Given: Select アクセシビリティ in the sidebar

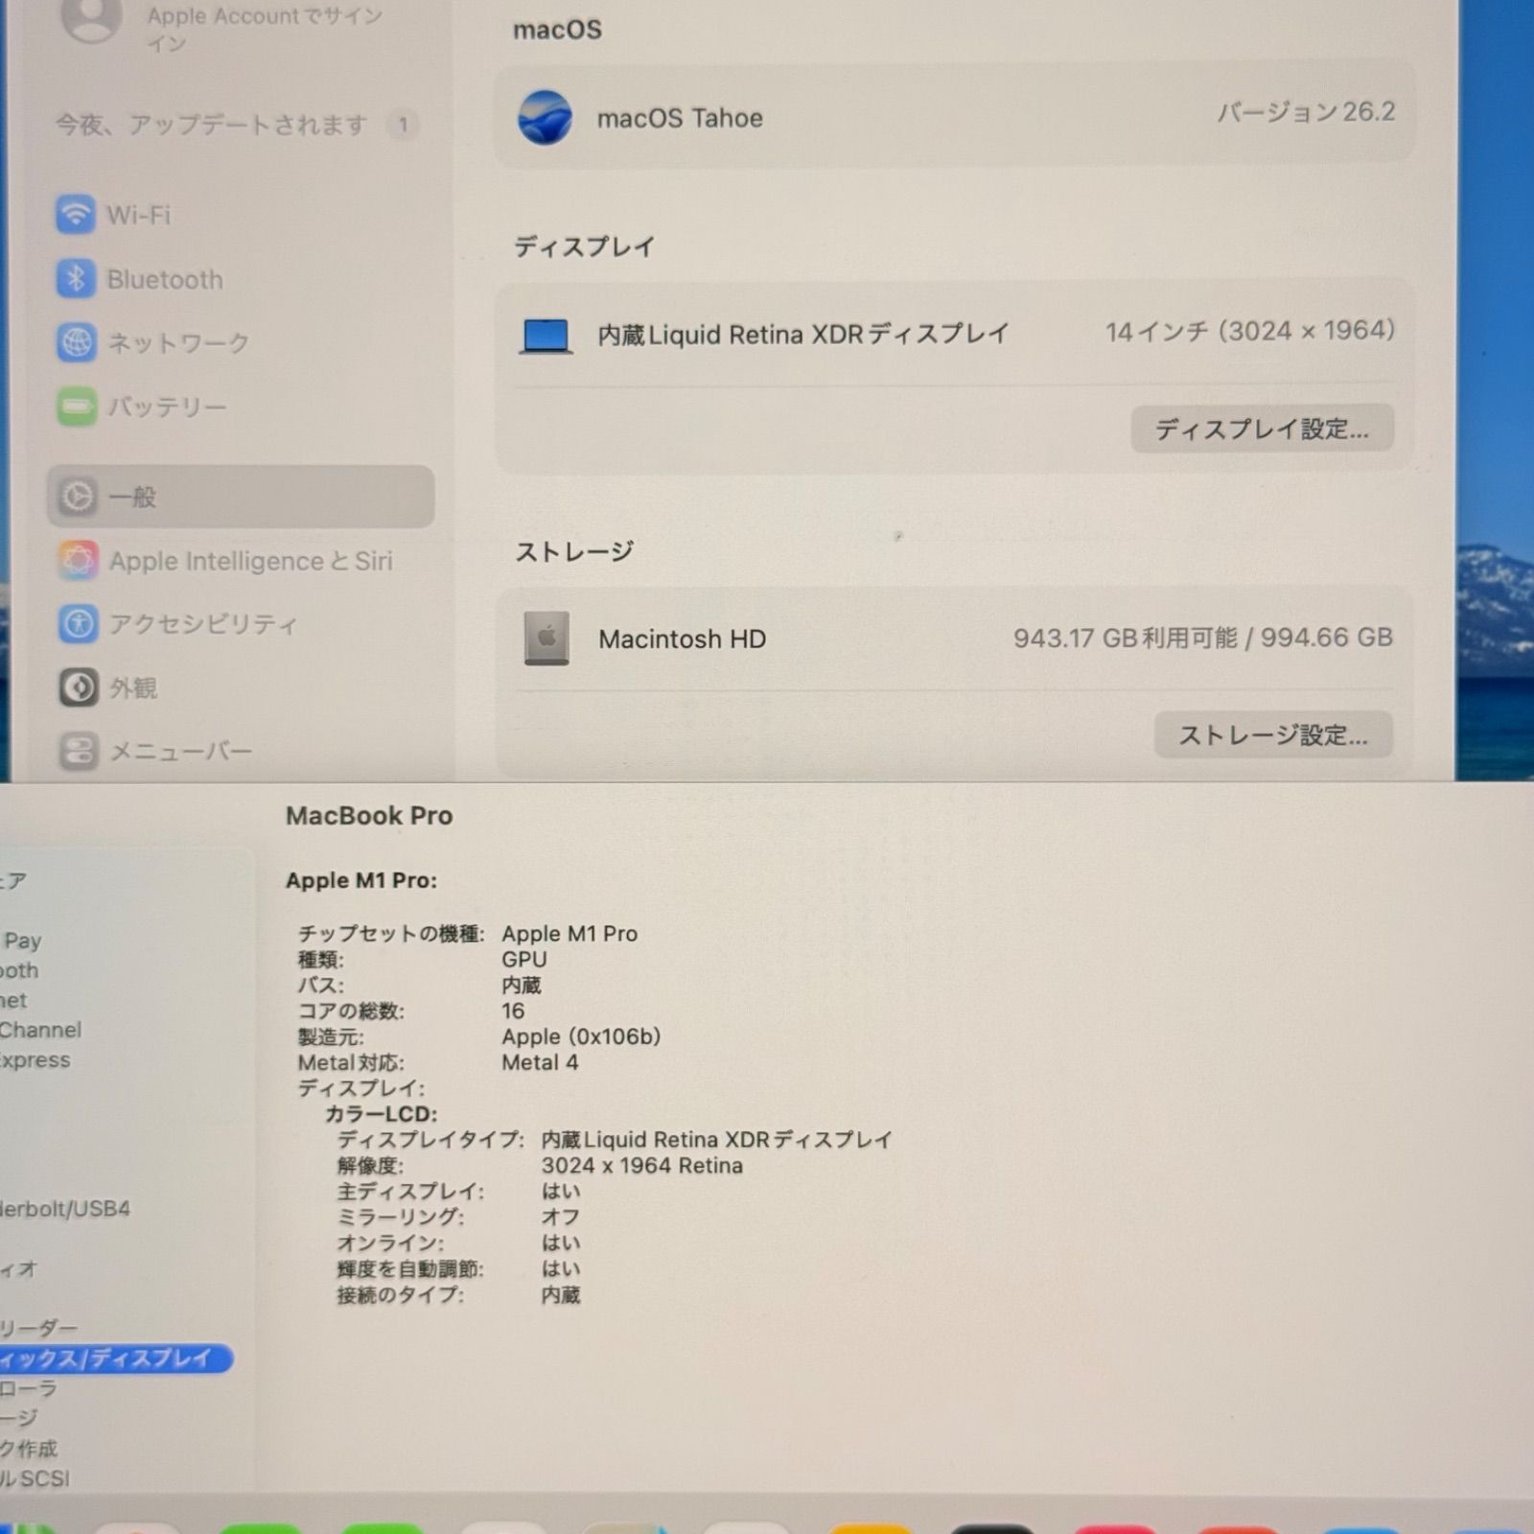Looking at the screenshot, I should pos(240,624).
